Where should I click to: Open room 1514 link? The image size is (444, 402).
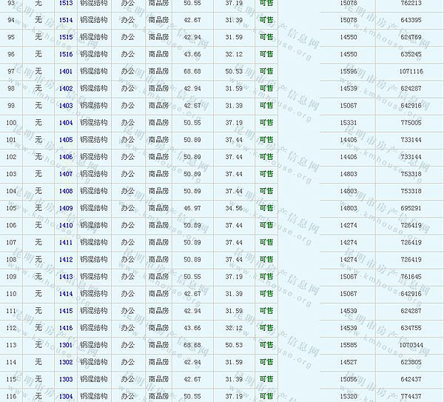(66, 20)
